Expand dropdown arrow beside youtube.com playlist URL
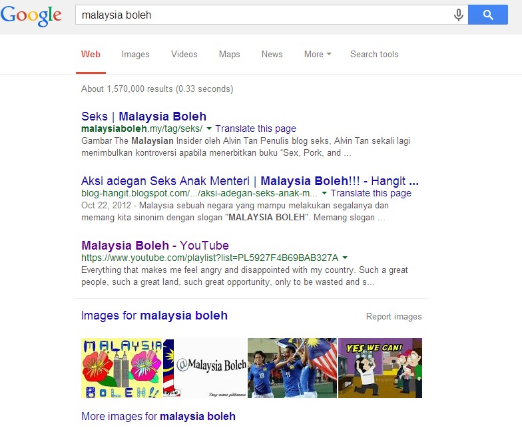This screenshot has height=430, width=522. pyautogui.click(x=345, y=258)
